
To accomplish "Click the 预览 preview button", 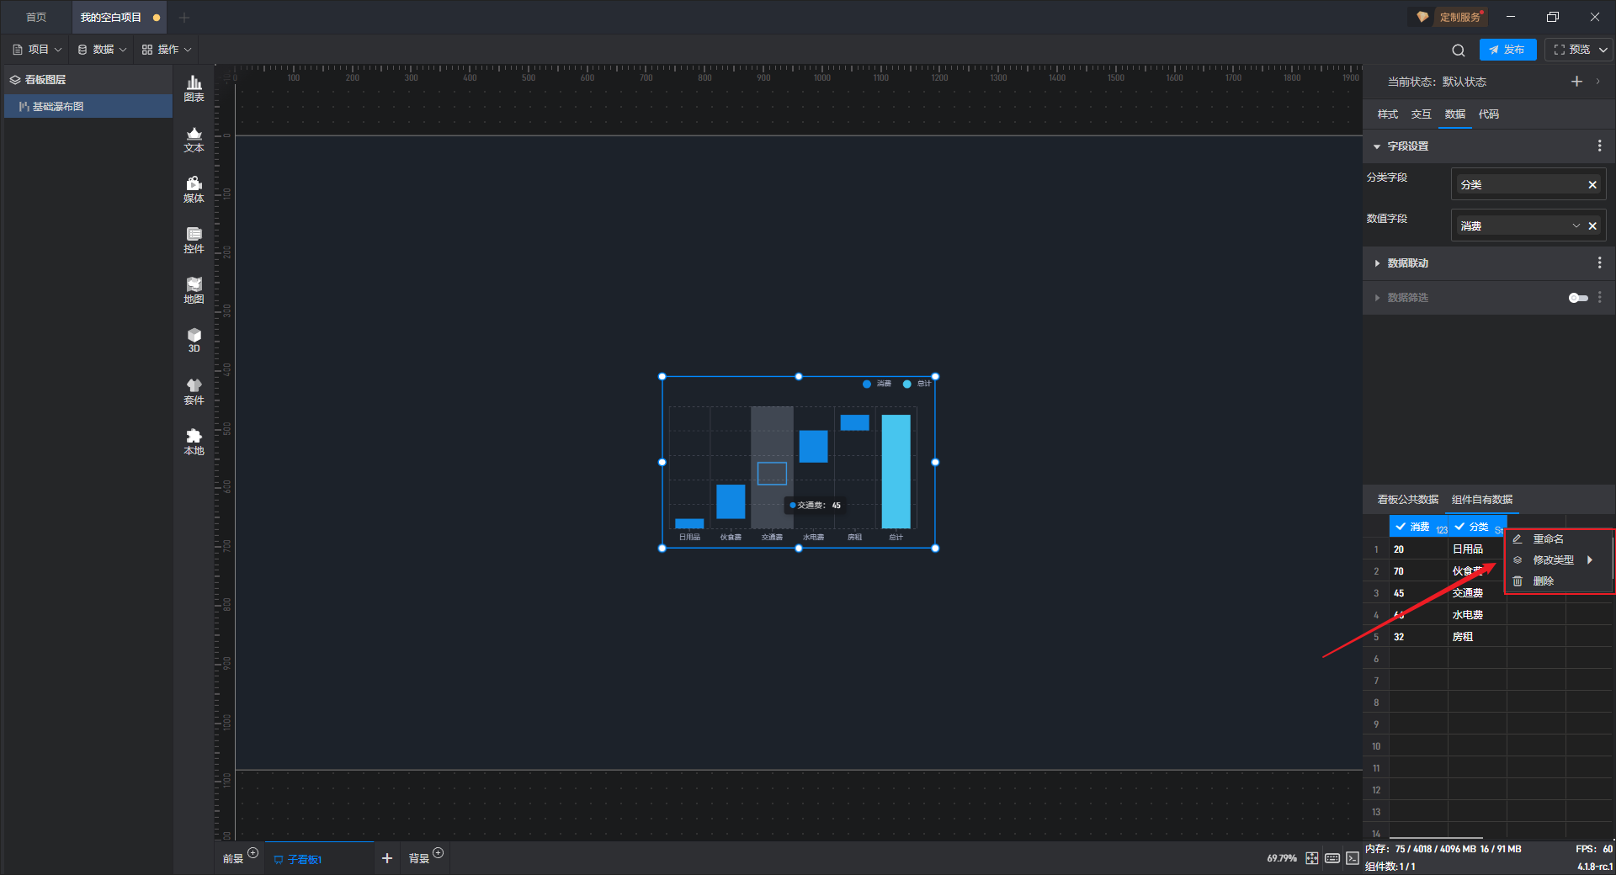I will [x=1572, y=50].
